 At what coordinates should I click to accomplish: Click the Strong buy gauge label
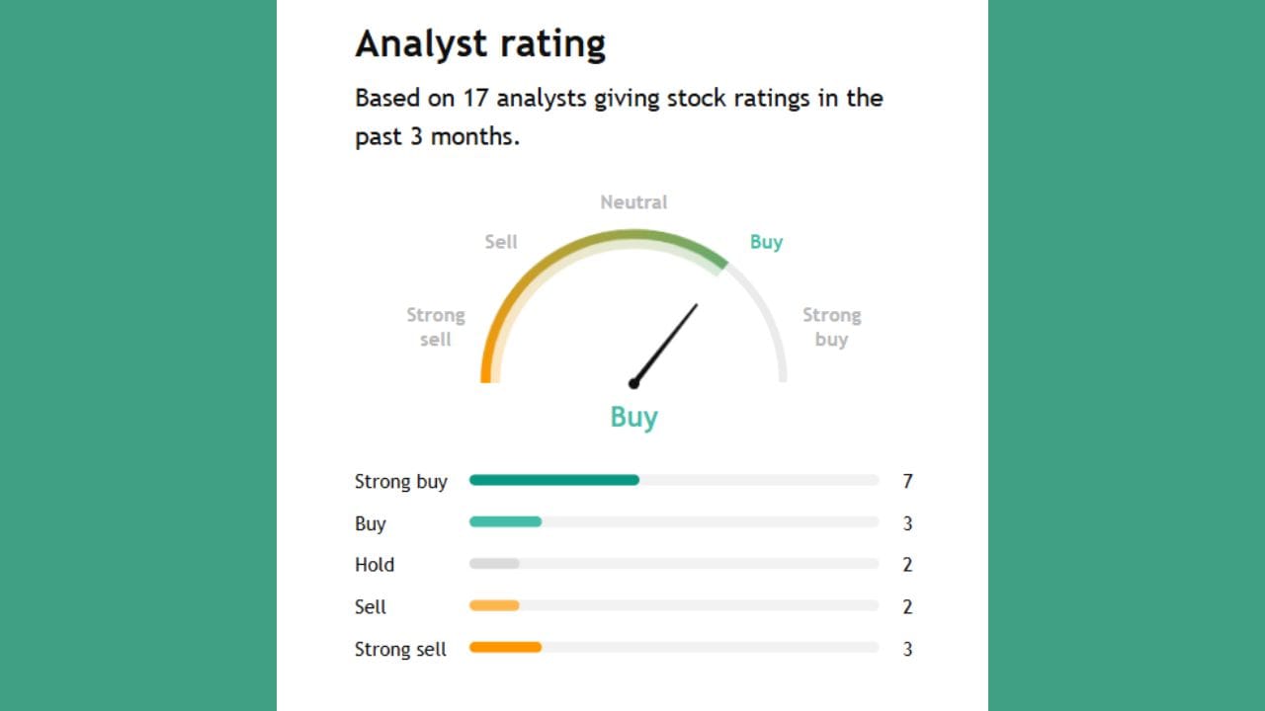[831, 327]
